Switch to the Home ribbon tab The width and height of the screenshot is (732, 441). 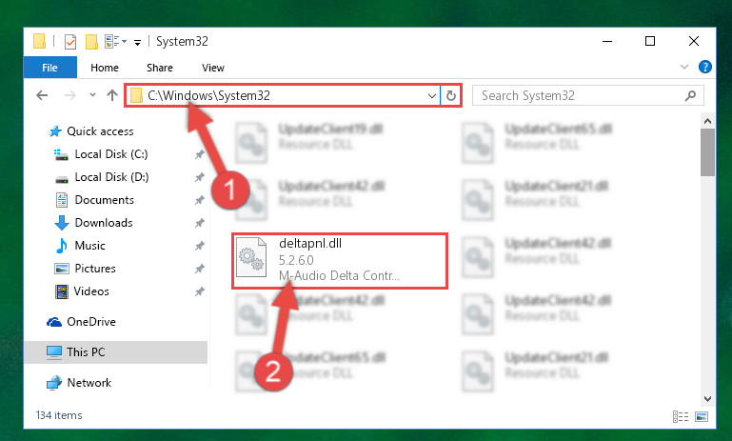click(105, 68)
